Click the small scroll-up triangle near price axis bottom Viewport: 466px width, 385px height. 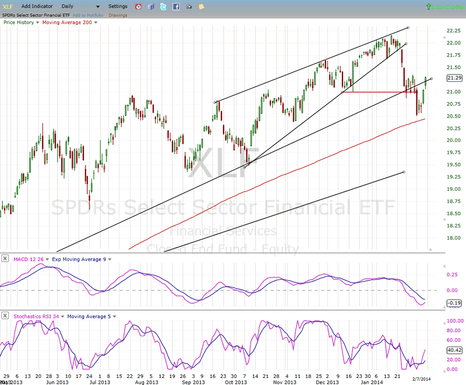pyautogui.click(x=430, y=249)
